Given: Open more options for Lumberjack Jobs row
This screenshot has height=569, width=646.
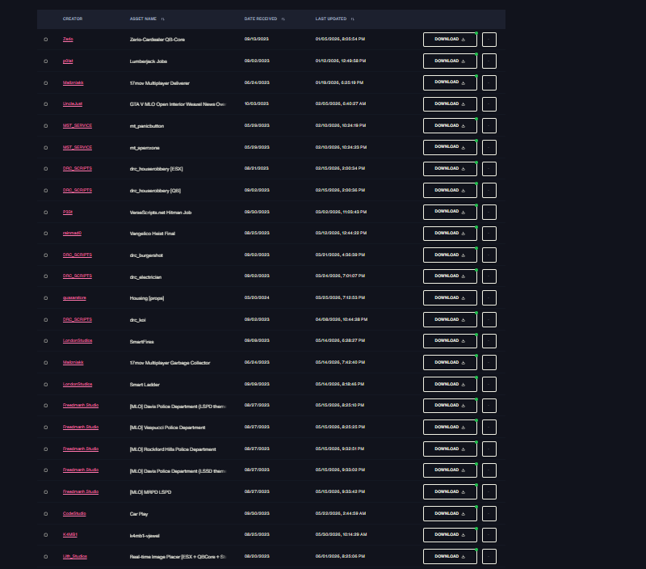Looking at the screenshot, I should 489,61.
